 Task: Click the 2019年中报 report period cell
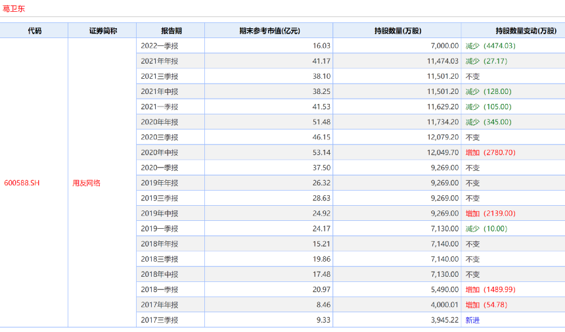point(159,213)
